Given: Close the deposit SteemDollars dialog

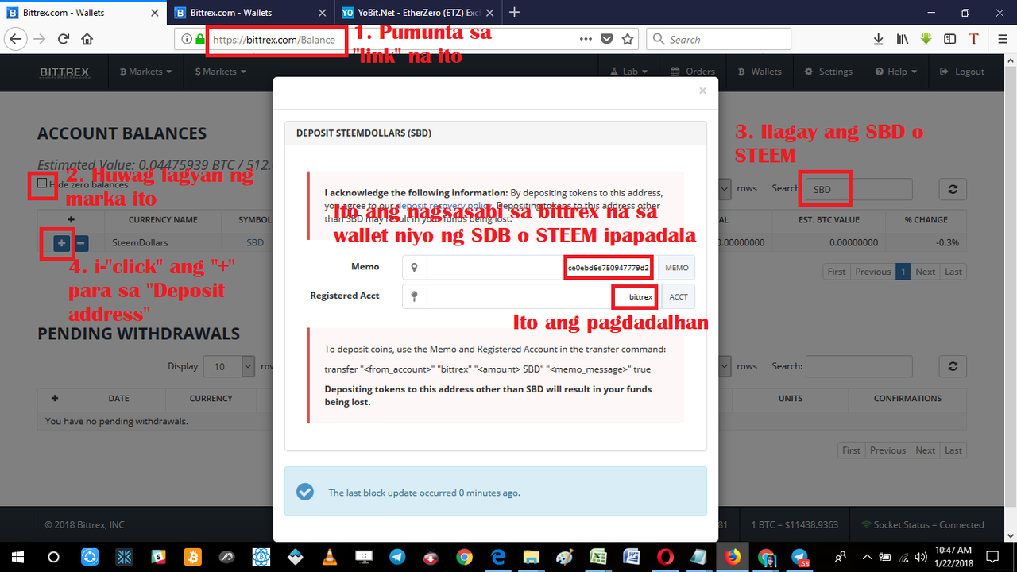Looking at the screenshot, I should [702, 91].
